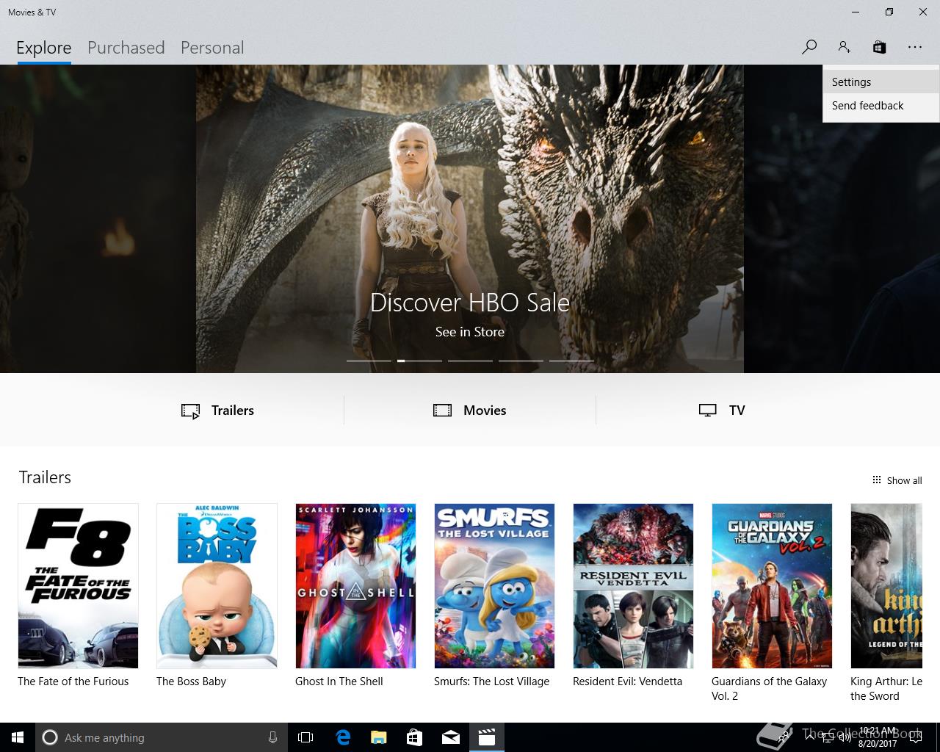Click Resident Evil: Vendetta title text
Viewport: 940px width, 752px height.
click(627, 681)
